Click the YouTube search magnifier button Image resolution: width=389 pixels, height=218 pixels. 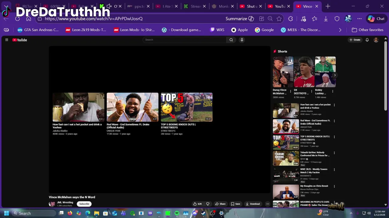pos(231,40)
